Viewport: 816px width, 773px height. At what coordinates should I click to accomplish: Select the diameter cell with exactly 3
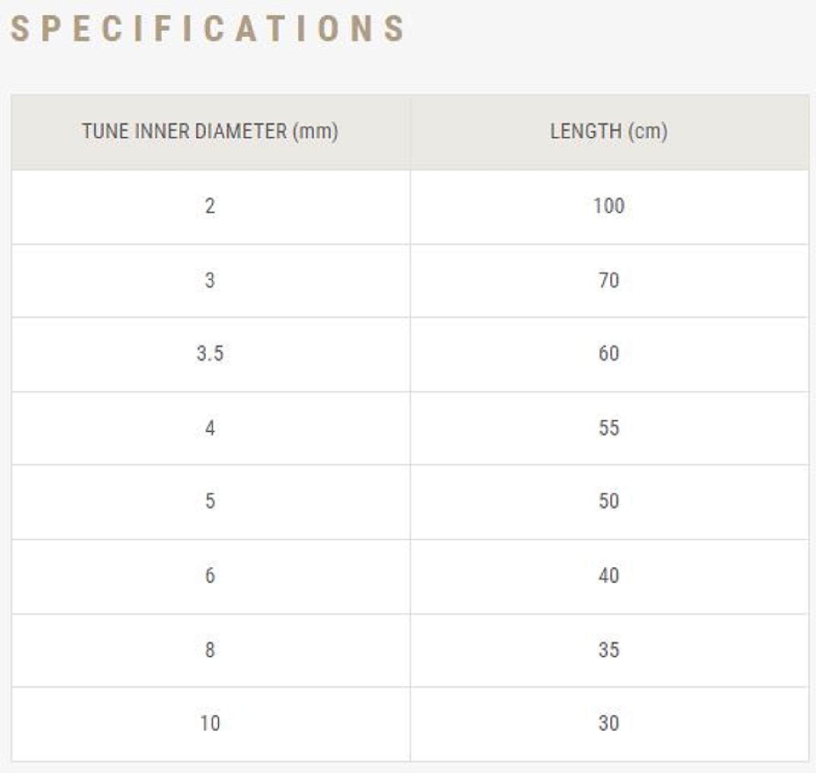[210, 281]
